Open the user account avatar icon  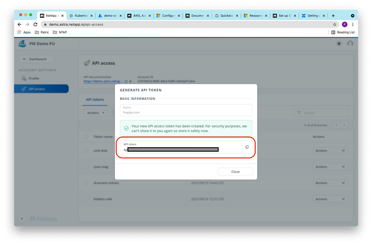click(x=350, y=44)
